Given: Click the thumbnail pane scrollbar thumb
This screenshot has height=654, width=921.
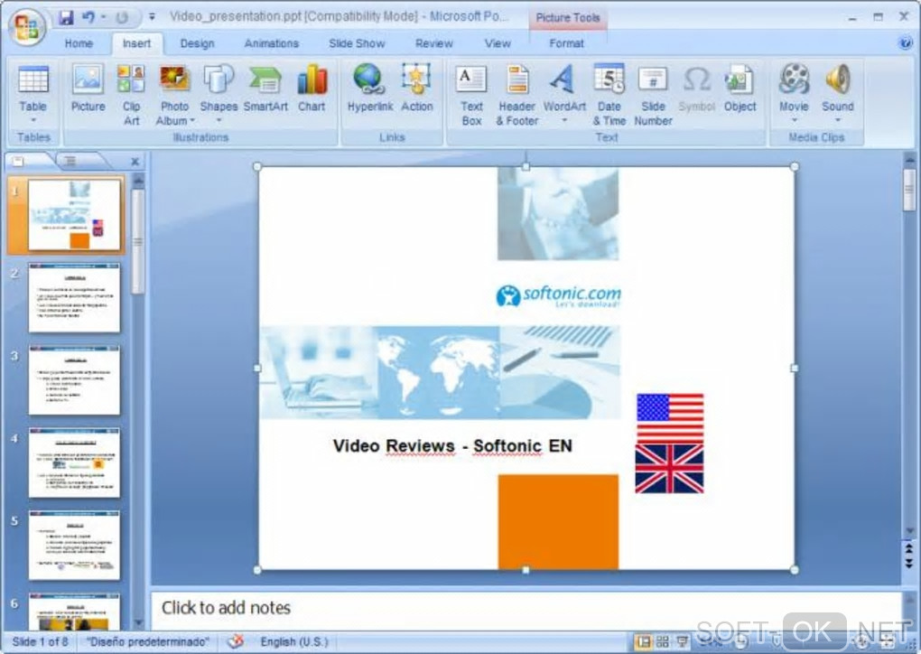Looking at the screenshot, I should pyautogui.click(x=138, y=241).
